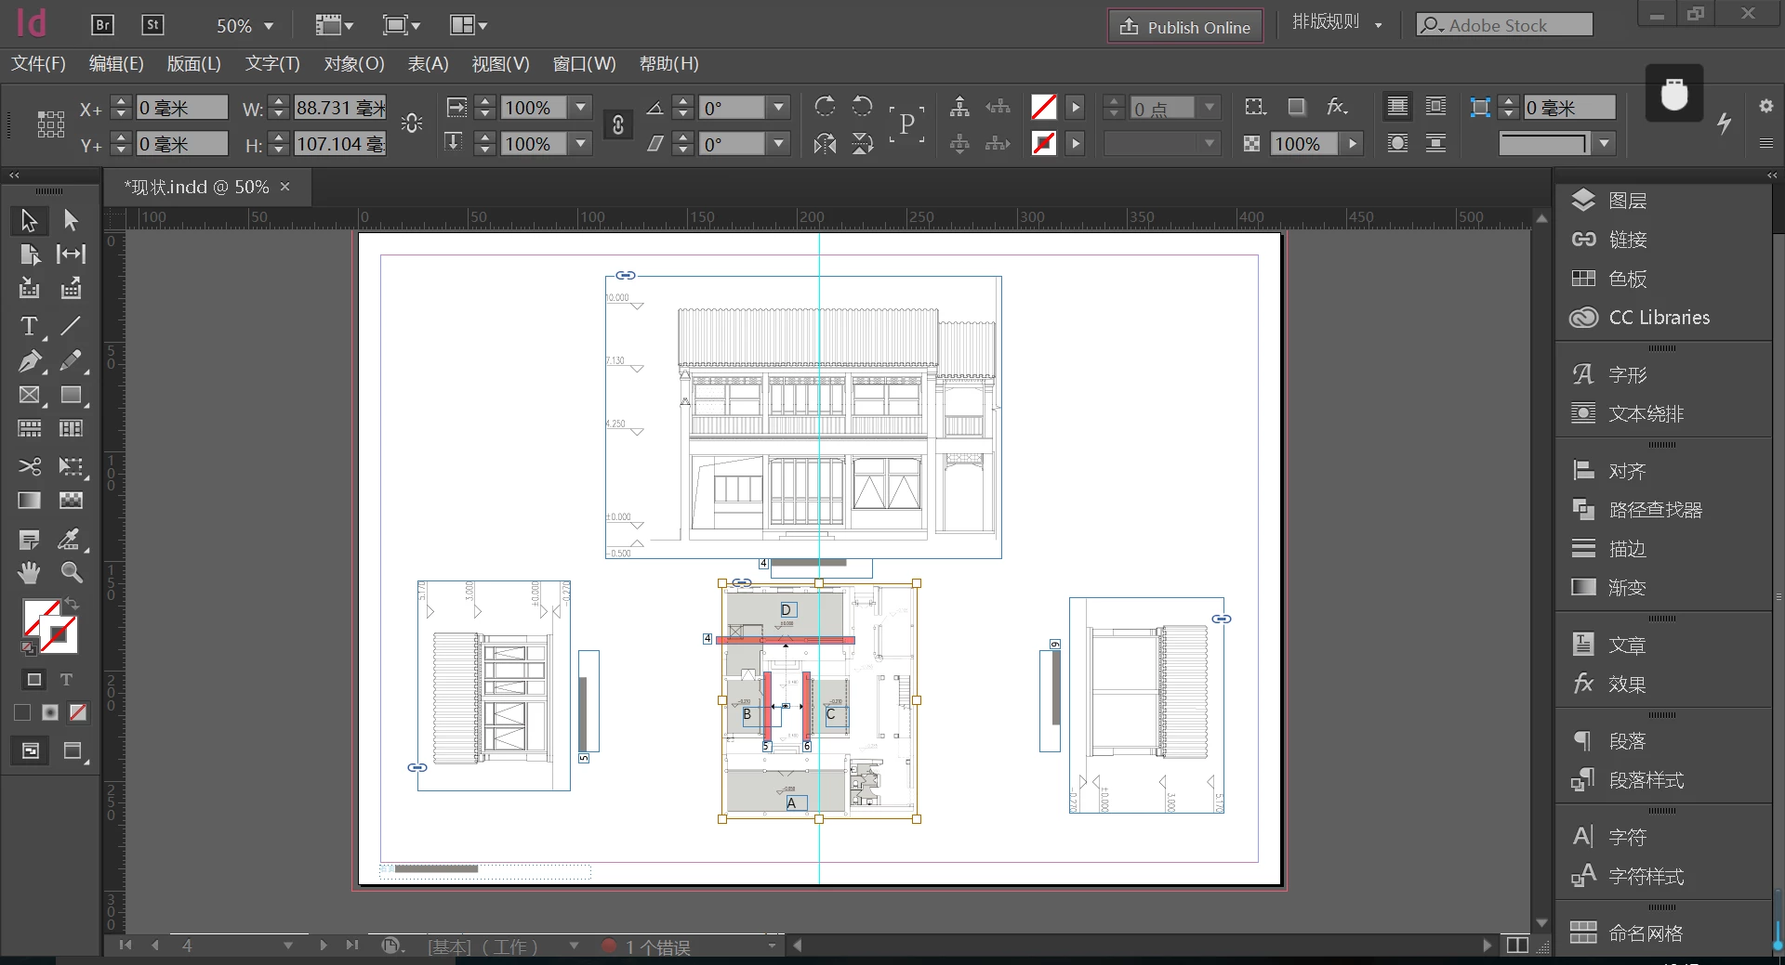1785x965 pixels.
Task: Apply color button below swatches
Action: [22, 712]
